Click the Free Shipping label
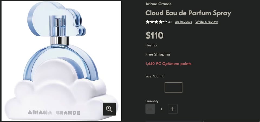Viewport: 260px width, 122px height. click(158, 54)
